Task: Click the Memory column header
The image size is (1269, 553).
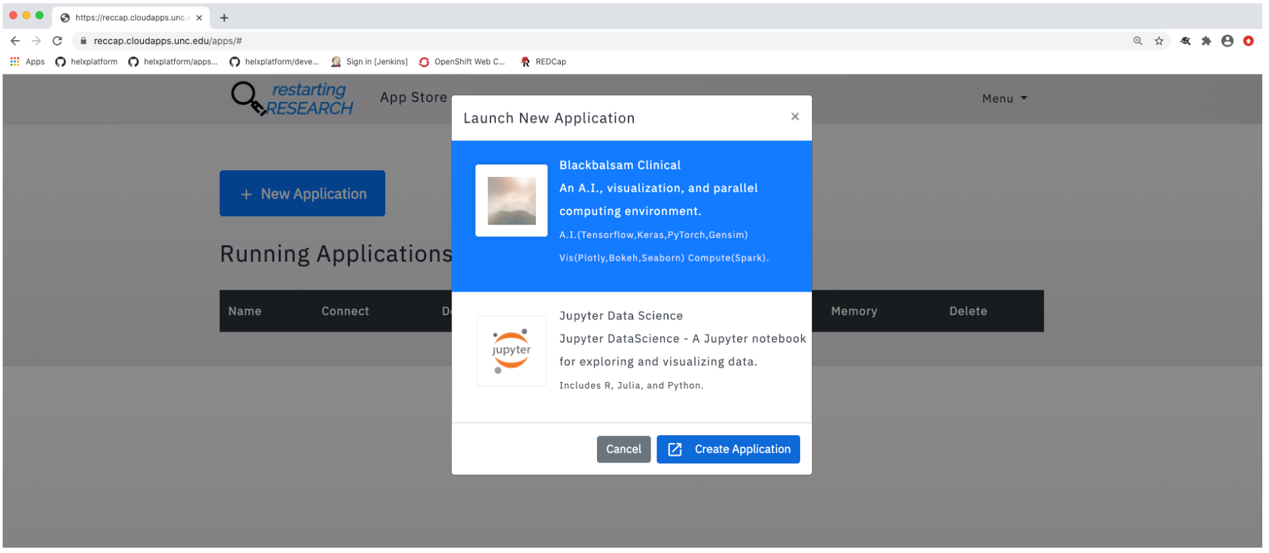Action: (854, 311)
